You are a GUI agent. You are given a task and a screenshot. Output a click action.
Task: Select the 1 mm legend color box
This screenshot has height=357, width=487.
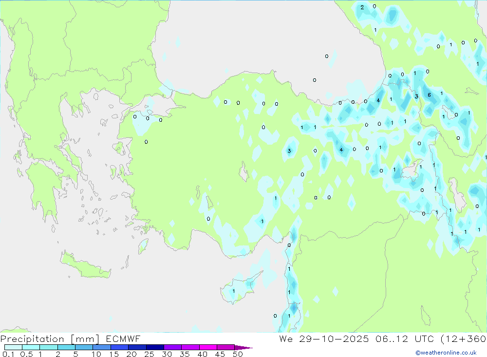(49, 347)
